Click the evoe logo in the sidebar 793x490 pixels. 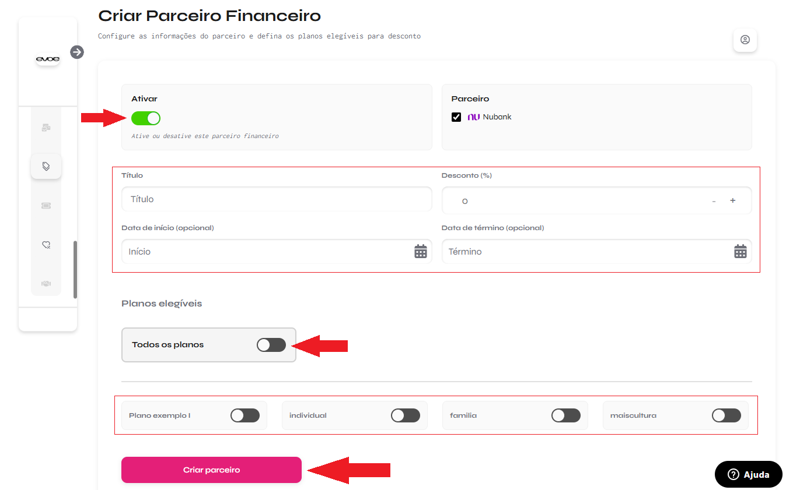(47, 59)
